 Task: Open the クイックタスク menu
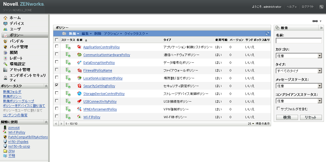tap(136, 34)
